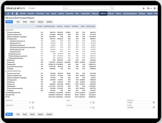Open the Activities menu

tap(23, 14)
